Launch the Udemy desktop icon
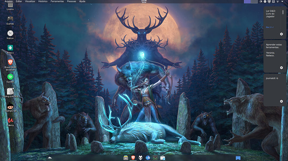Viewport: 288px width, 161px height. click(x=10, y=122)
